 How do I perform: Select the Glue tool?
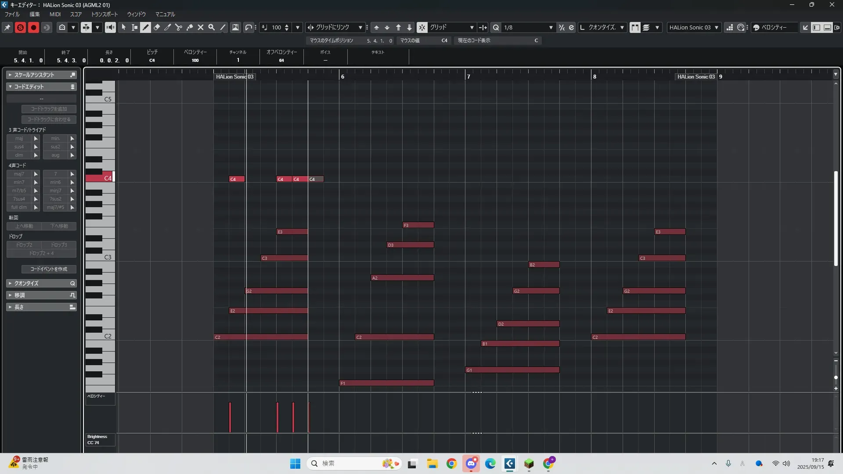click(189, 27)
